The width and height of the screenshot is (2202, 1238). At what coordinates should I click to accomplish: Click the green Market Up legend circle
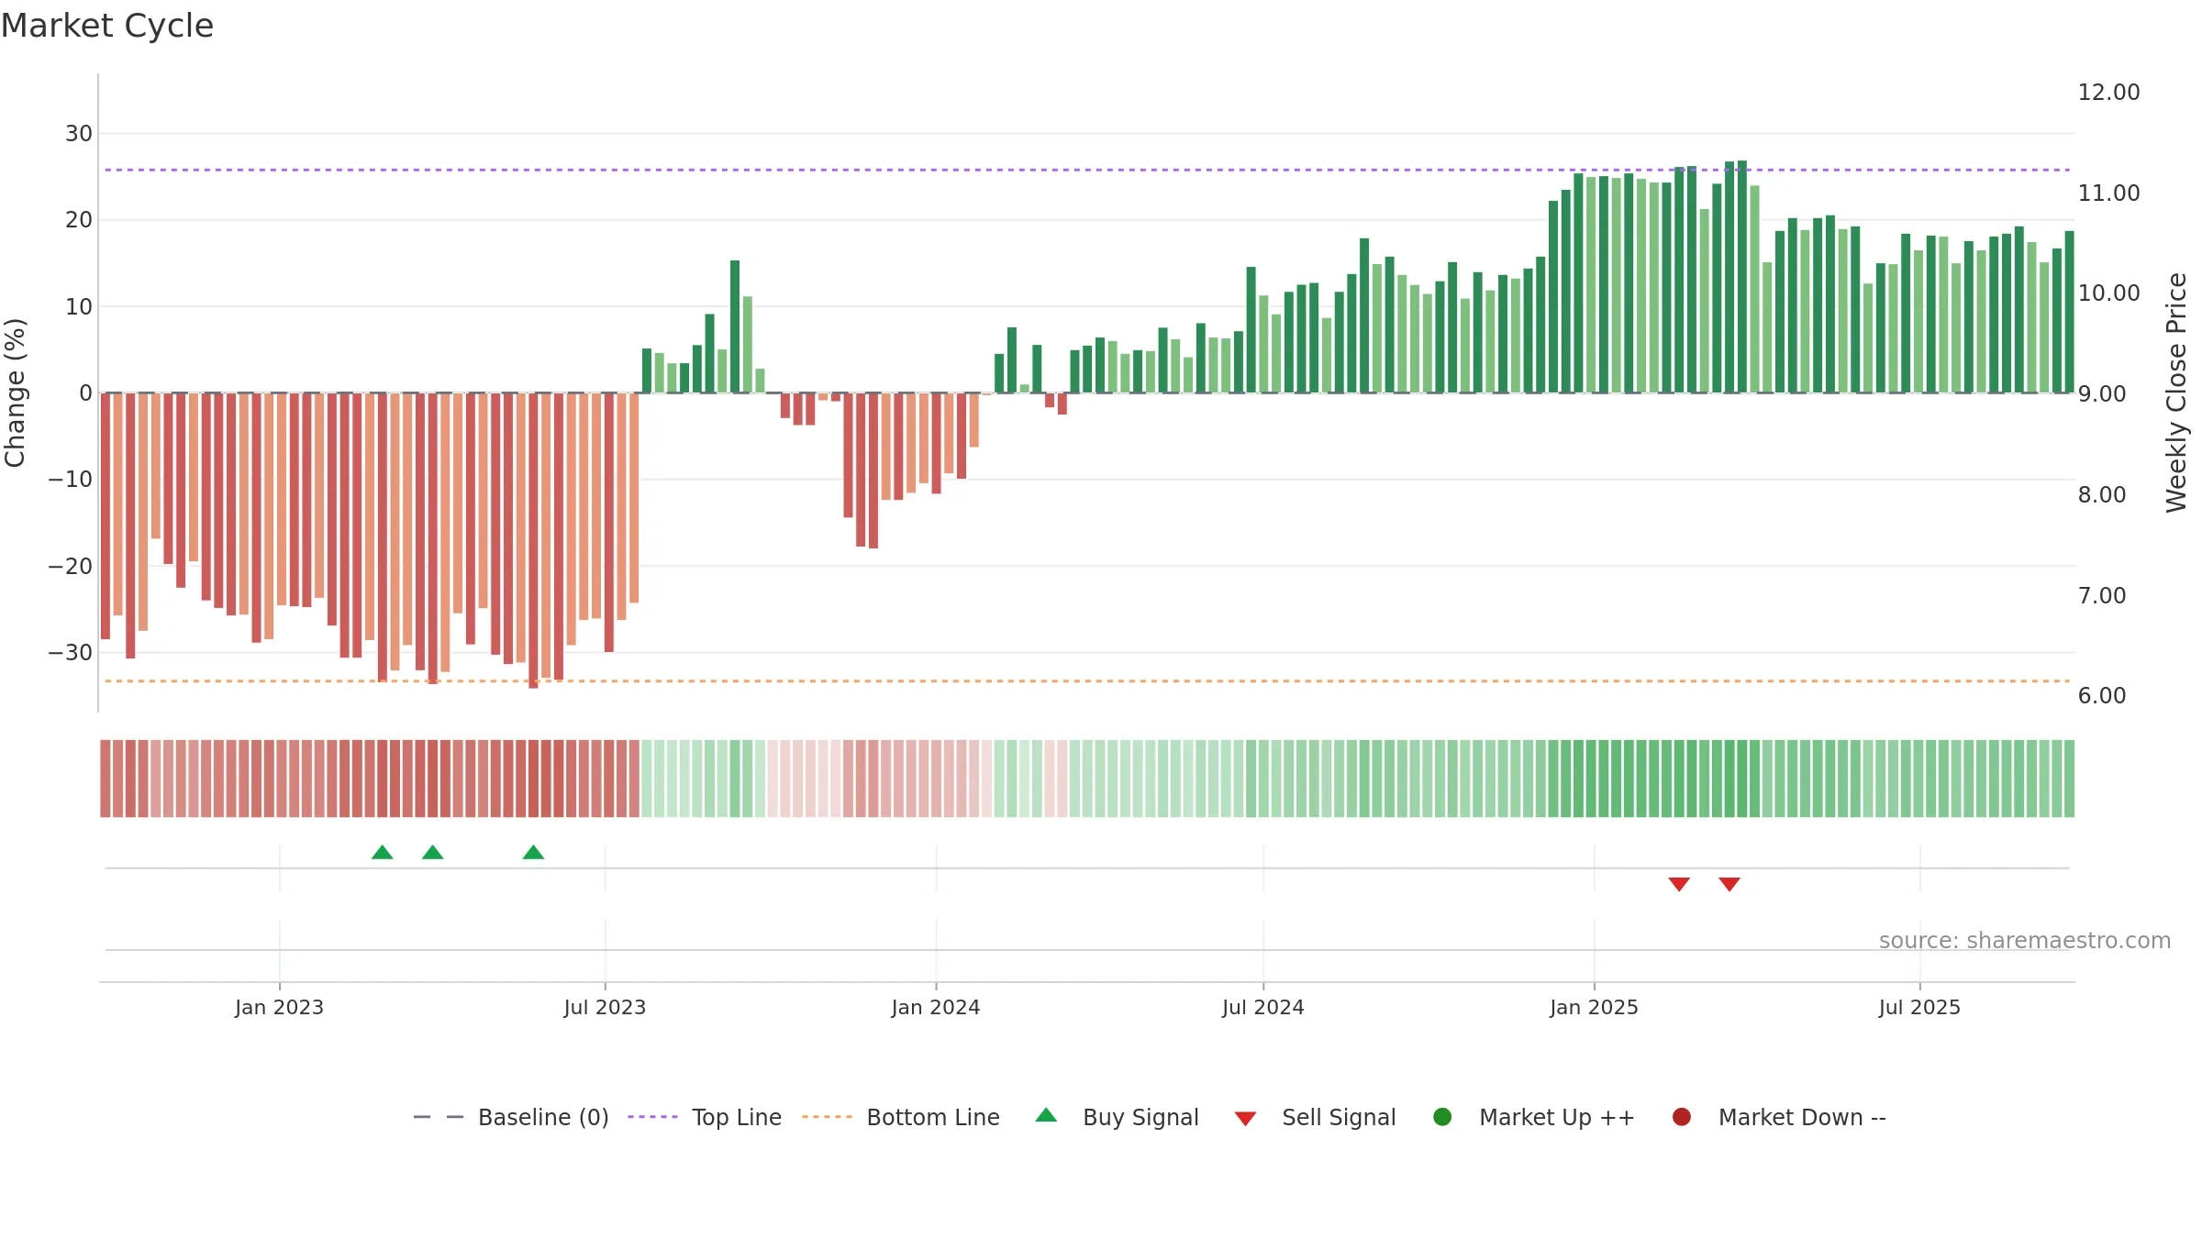tap(1442, 1117)
